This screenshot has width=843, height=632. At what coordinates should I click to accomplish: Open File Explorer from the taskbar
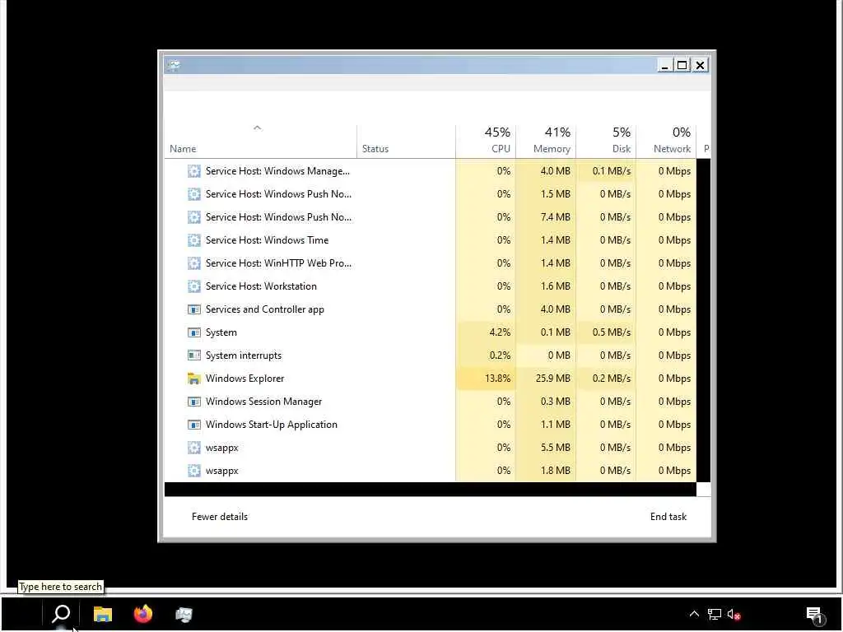103,614
